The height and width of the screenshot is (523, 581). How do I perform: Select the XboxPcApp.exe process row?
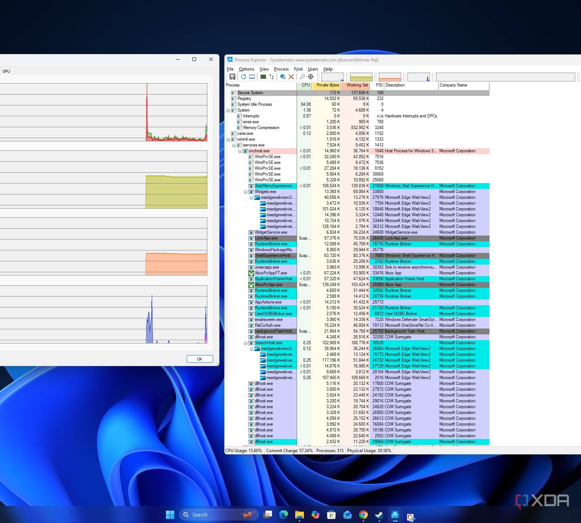point(268,285)
